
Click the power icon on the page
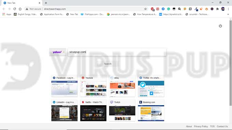[x=220, y=26]
